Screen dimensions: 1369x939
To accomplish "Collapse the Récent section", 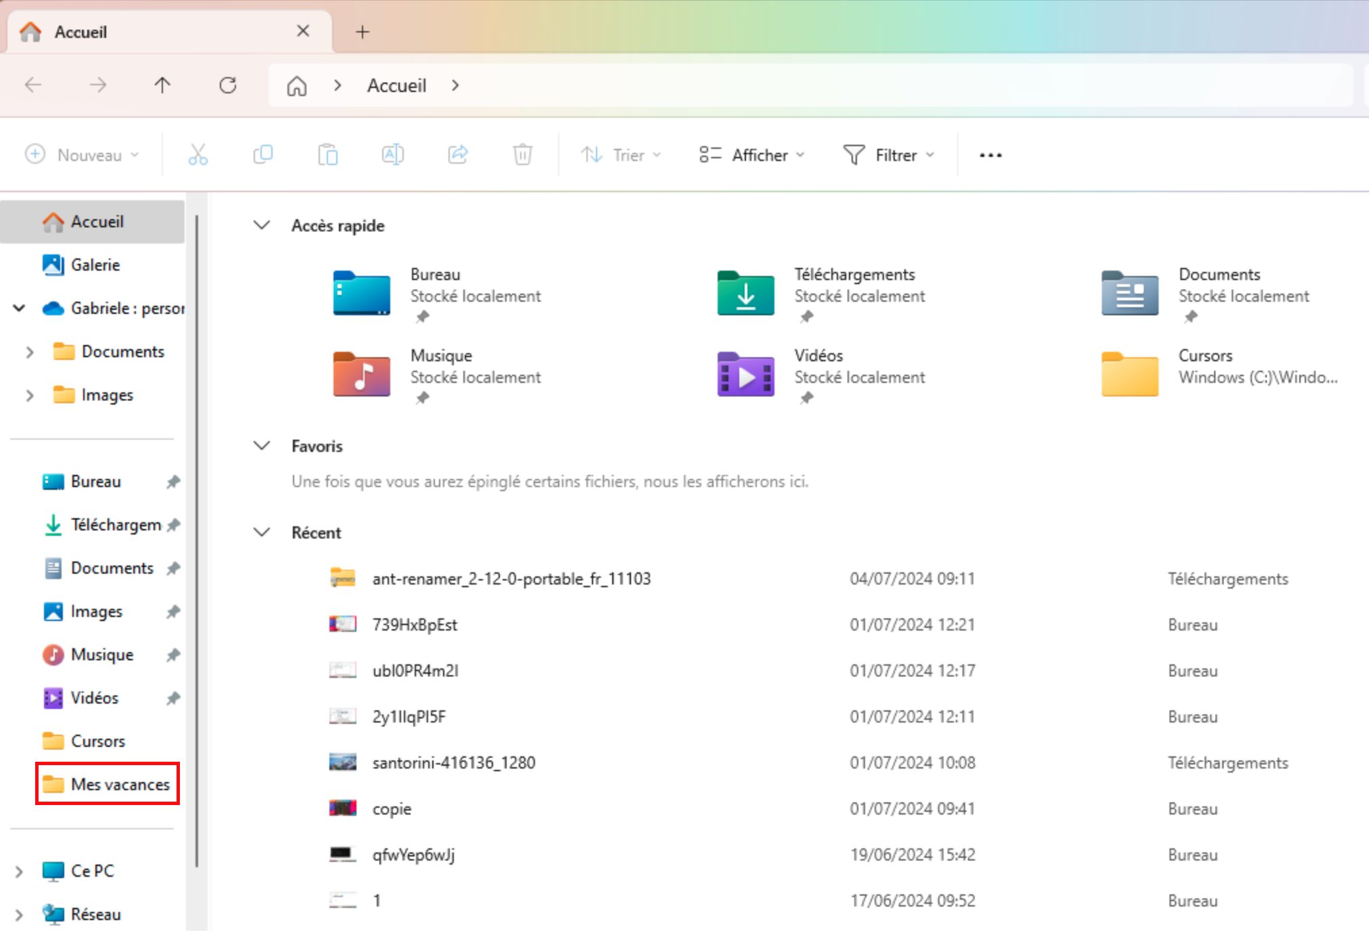I will [x=262, y=532].
